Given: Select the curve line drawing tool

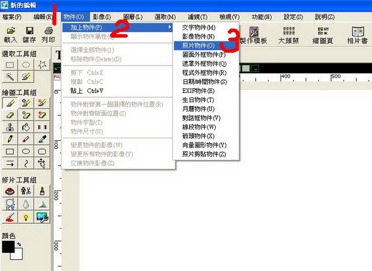Looking at the screenshot, I should tap(26, 164).
